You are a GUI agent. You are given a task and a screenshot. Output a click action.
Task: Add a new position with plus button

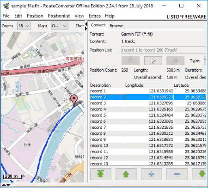152,174
